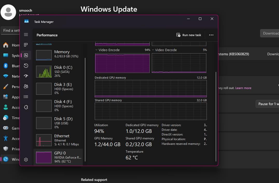Select Disk 5 (D:) performance item
Screen dimensions: 279x183
point(58,123)
